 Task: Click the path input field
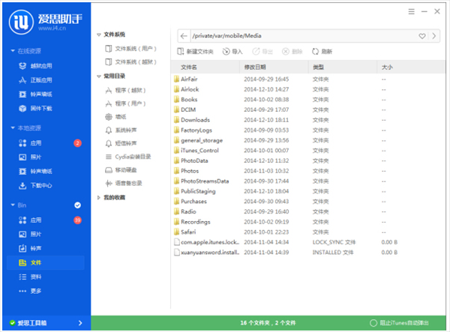[x=303, y=36]
